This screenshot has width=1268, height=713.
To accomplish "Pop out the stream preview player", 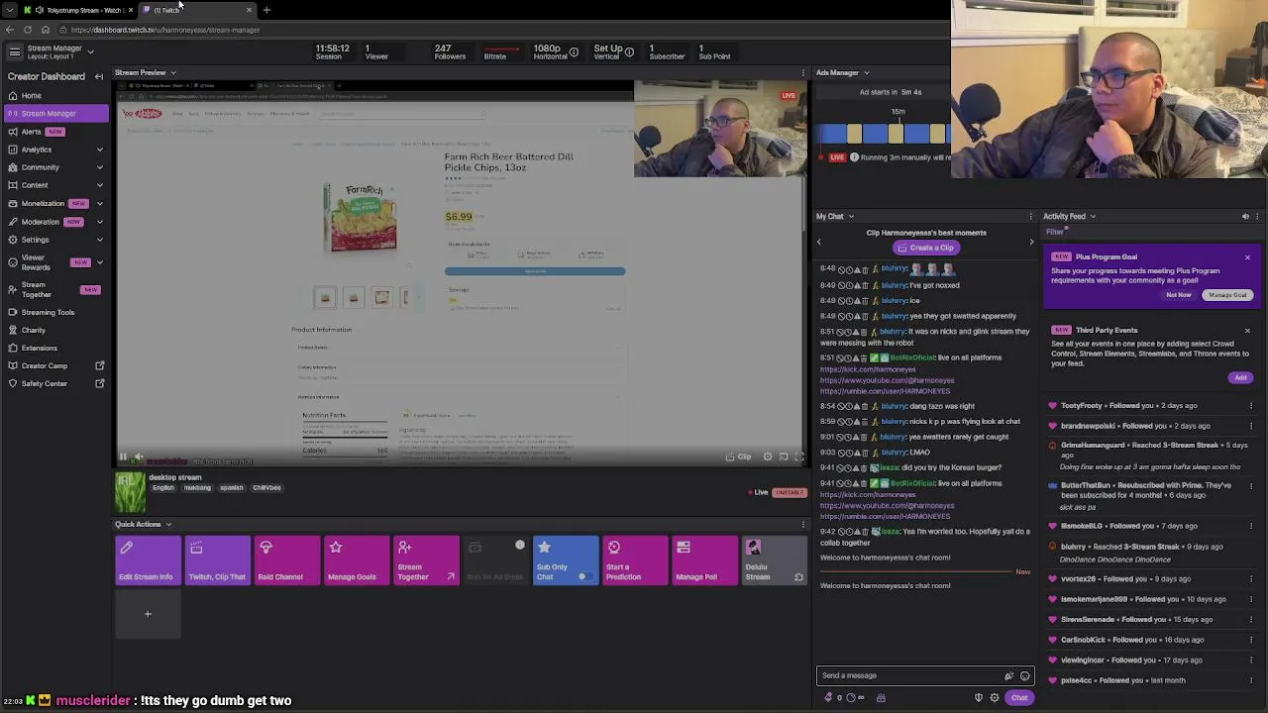I will click(784, 458).
